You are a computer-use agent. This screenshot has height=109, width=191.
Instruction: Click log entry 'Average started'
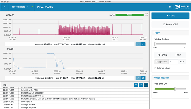[x=28, y=105]
